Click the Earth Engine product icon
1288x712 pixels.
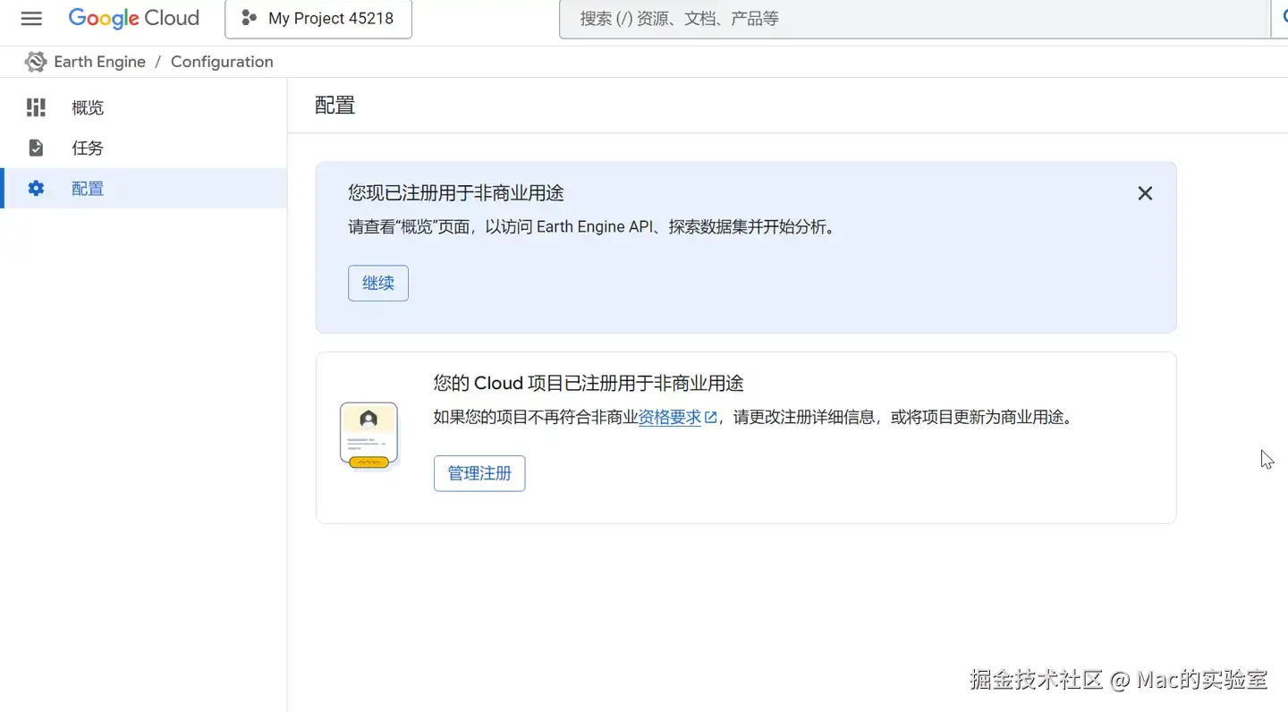point(36,62)
